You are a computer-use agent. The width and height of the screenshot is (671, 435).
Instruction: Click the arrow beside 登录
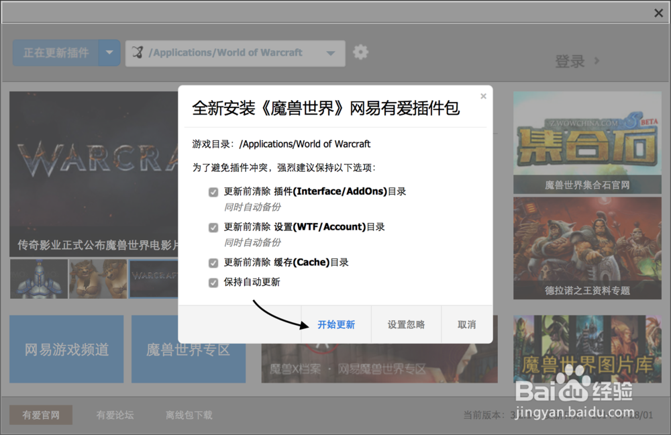(x=597, y=61)
